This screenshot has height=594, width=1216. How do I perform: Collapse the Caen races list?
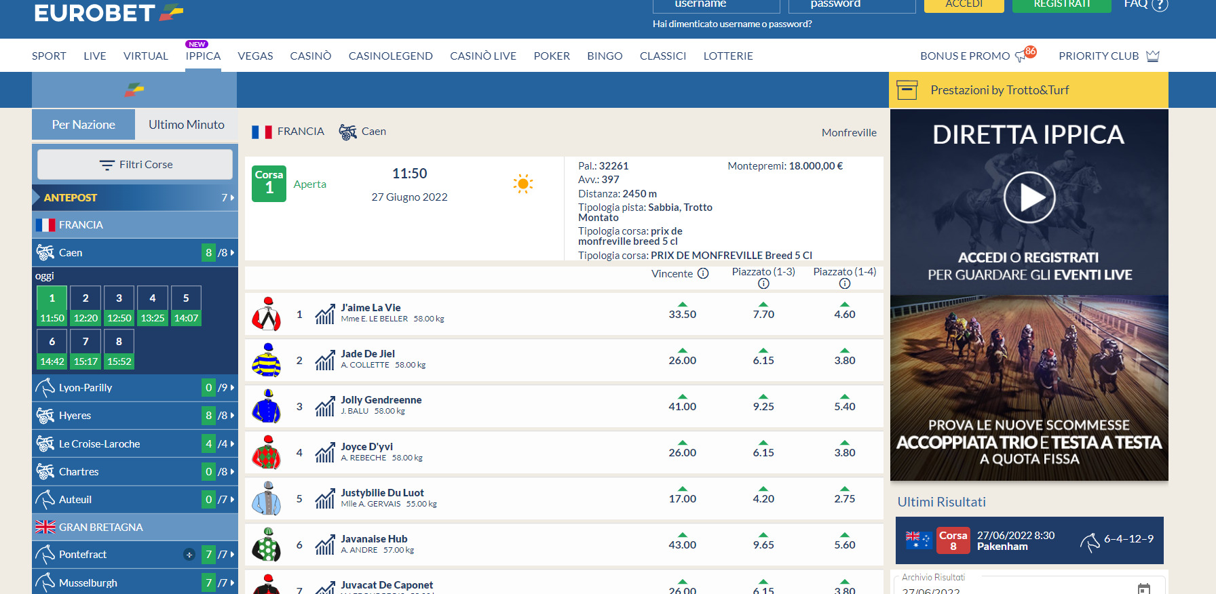(135, 252)
